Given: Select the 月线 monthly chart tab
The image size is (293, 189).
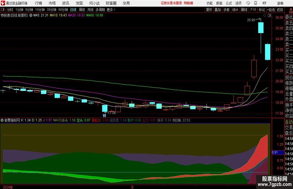Looking at the screenshot, I should pyautogui.click(x=90, y=10).
